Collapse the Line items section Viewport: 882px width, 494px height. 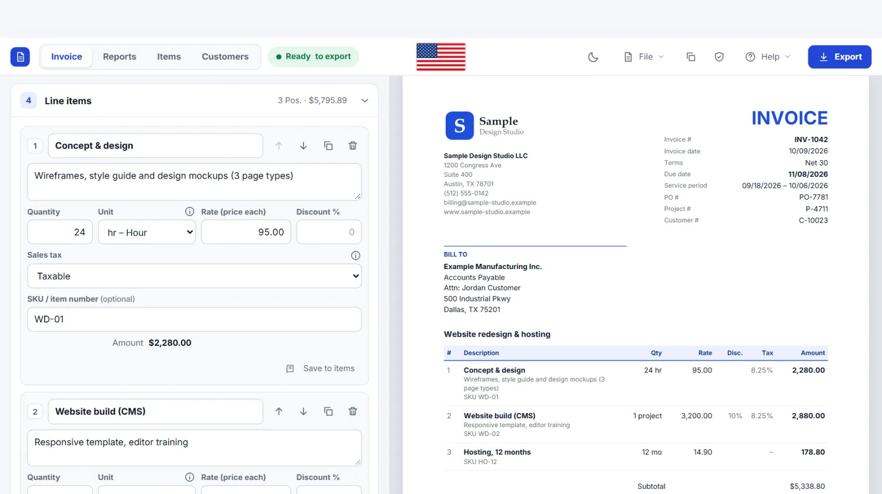coord(365,100)
